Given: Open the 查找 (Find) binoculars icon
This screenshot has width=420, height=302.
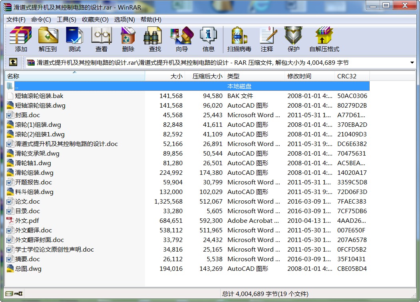Looking at the screenshot, I should click(155, 39).
